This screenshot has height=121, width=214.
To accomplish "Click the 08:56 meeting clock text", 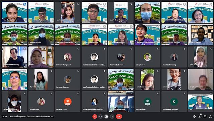I will (x=4, y=117).
